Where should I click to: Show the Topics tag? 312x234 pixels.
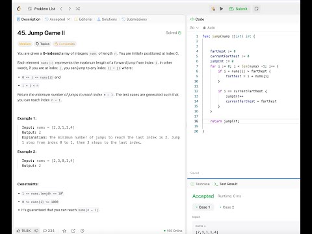[43, 44]
